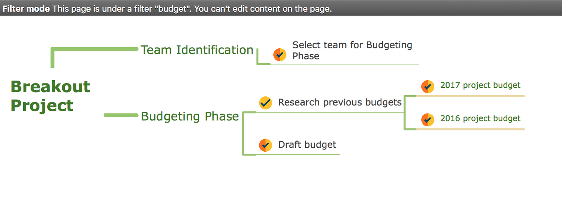Click the tan underline beneath 2016 project budget
Screen dimensions: 562x211
470,129
